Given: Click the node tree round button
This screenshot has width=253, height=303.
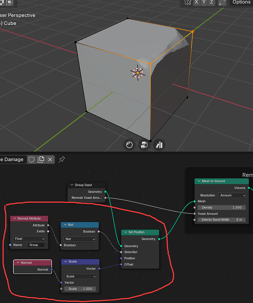Looking at the screenshot, I should tap(144, 145).
